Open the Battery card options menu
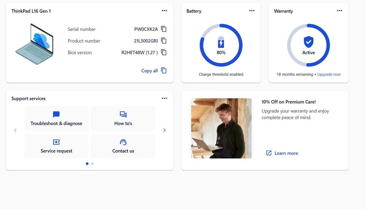Viewport: 366px width, 209px height. 252,11
